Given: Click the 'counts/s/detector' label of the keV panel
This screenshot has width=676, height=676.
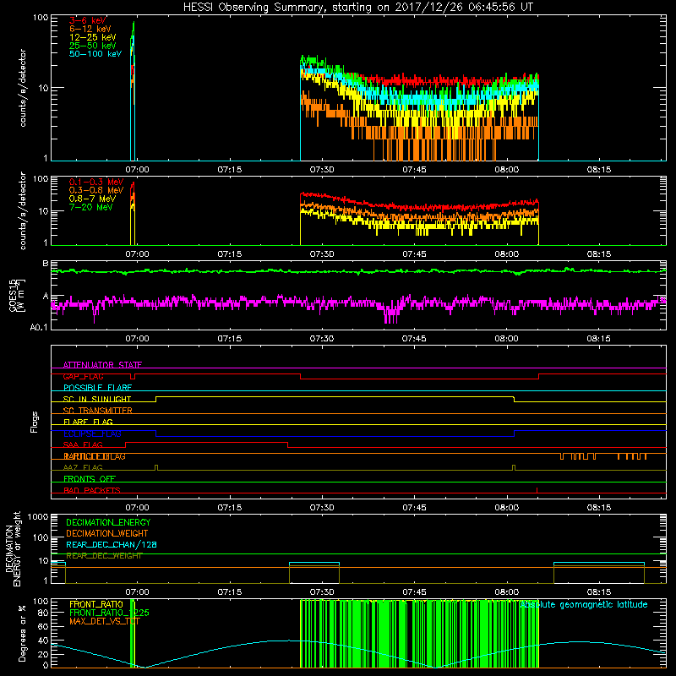Looking at the screenshot, I should (x=23, y=88).
